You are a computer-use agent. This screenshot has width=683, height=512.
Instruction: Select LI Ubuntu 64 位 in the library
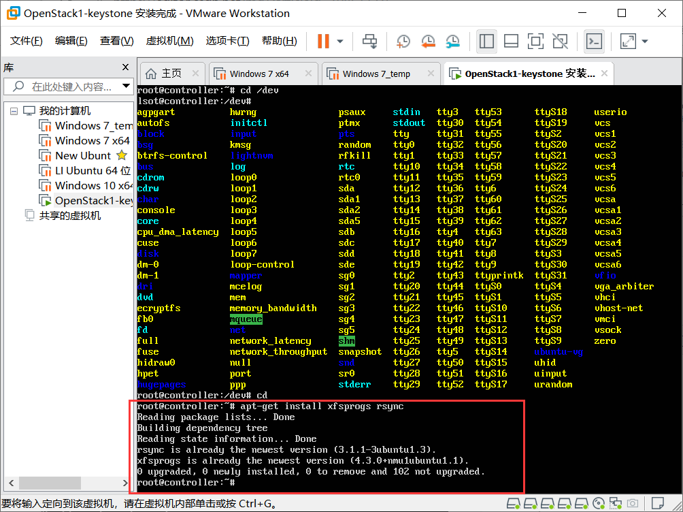click(93, 170)
